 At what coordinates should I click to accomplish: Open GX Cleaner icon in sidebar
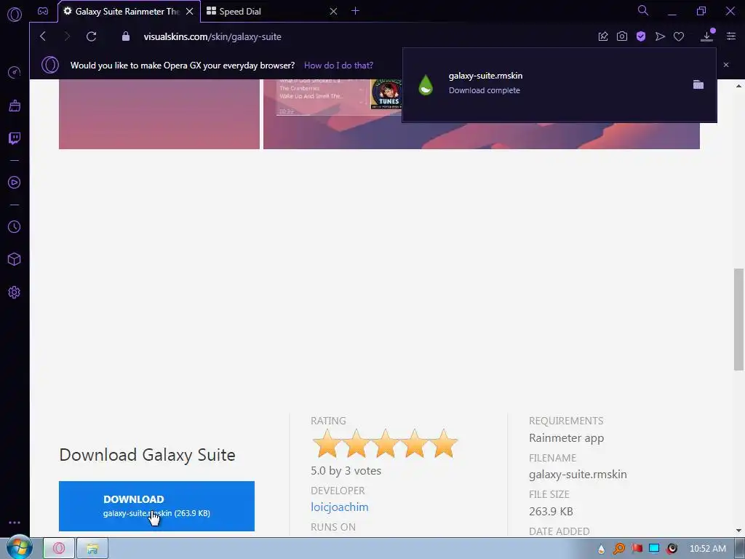tap(15, 106)
